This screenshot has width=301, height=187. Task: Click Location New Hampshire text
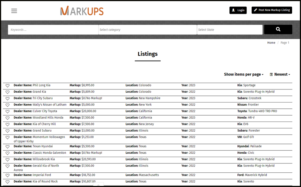tap(143, 98)
